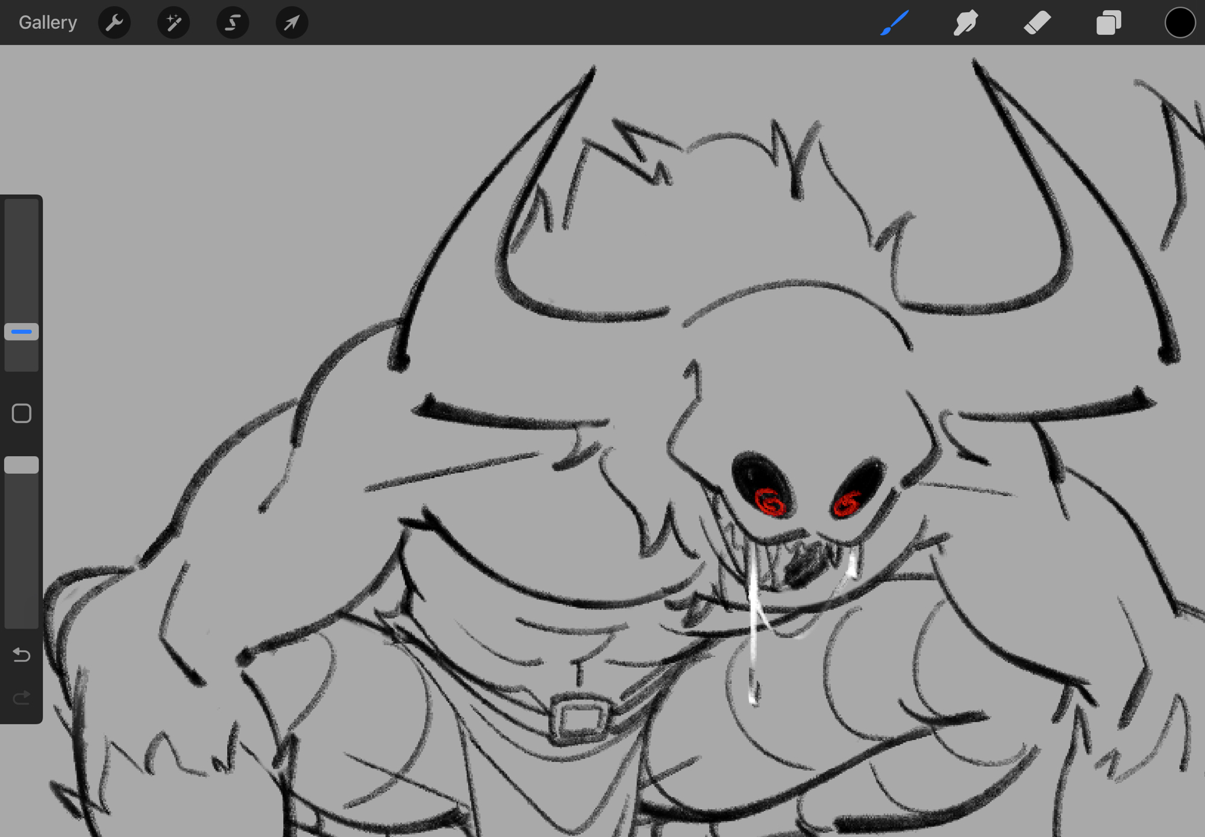Screen dimensions: 1205x837
Task: Tap the square Modify button in sidebar
Action: point(22,413)
